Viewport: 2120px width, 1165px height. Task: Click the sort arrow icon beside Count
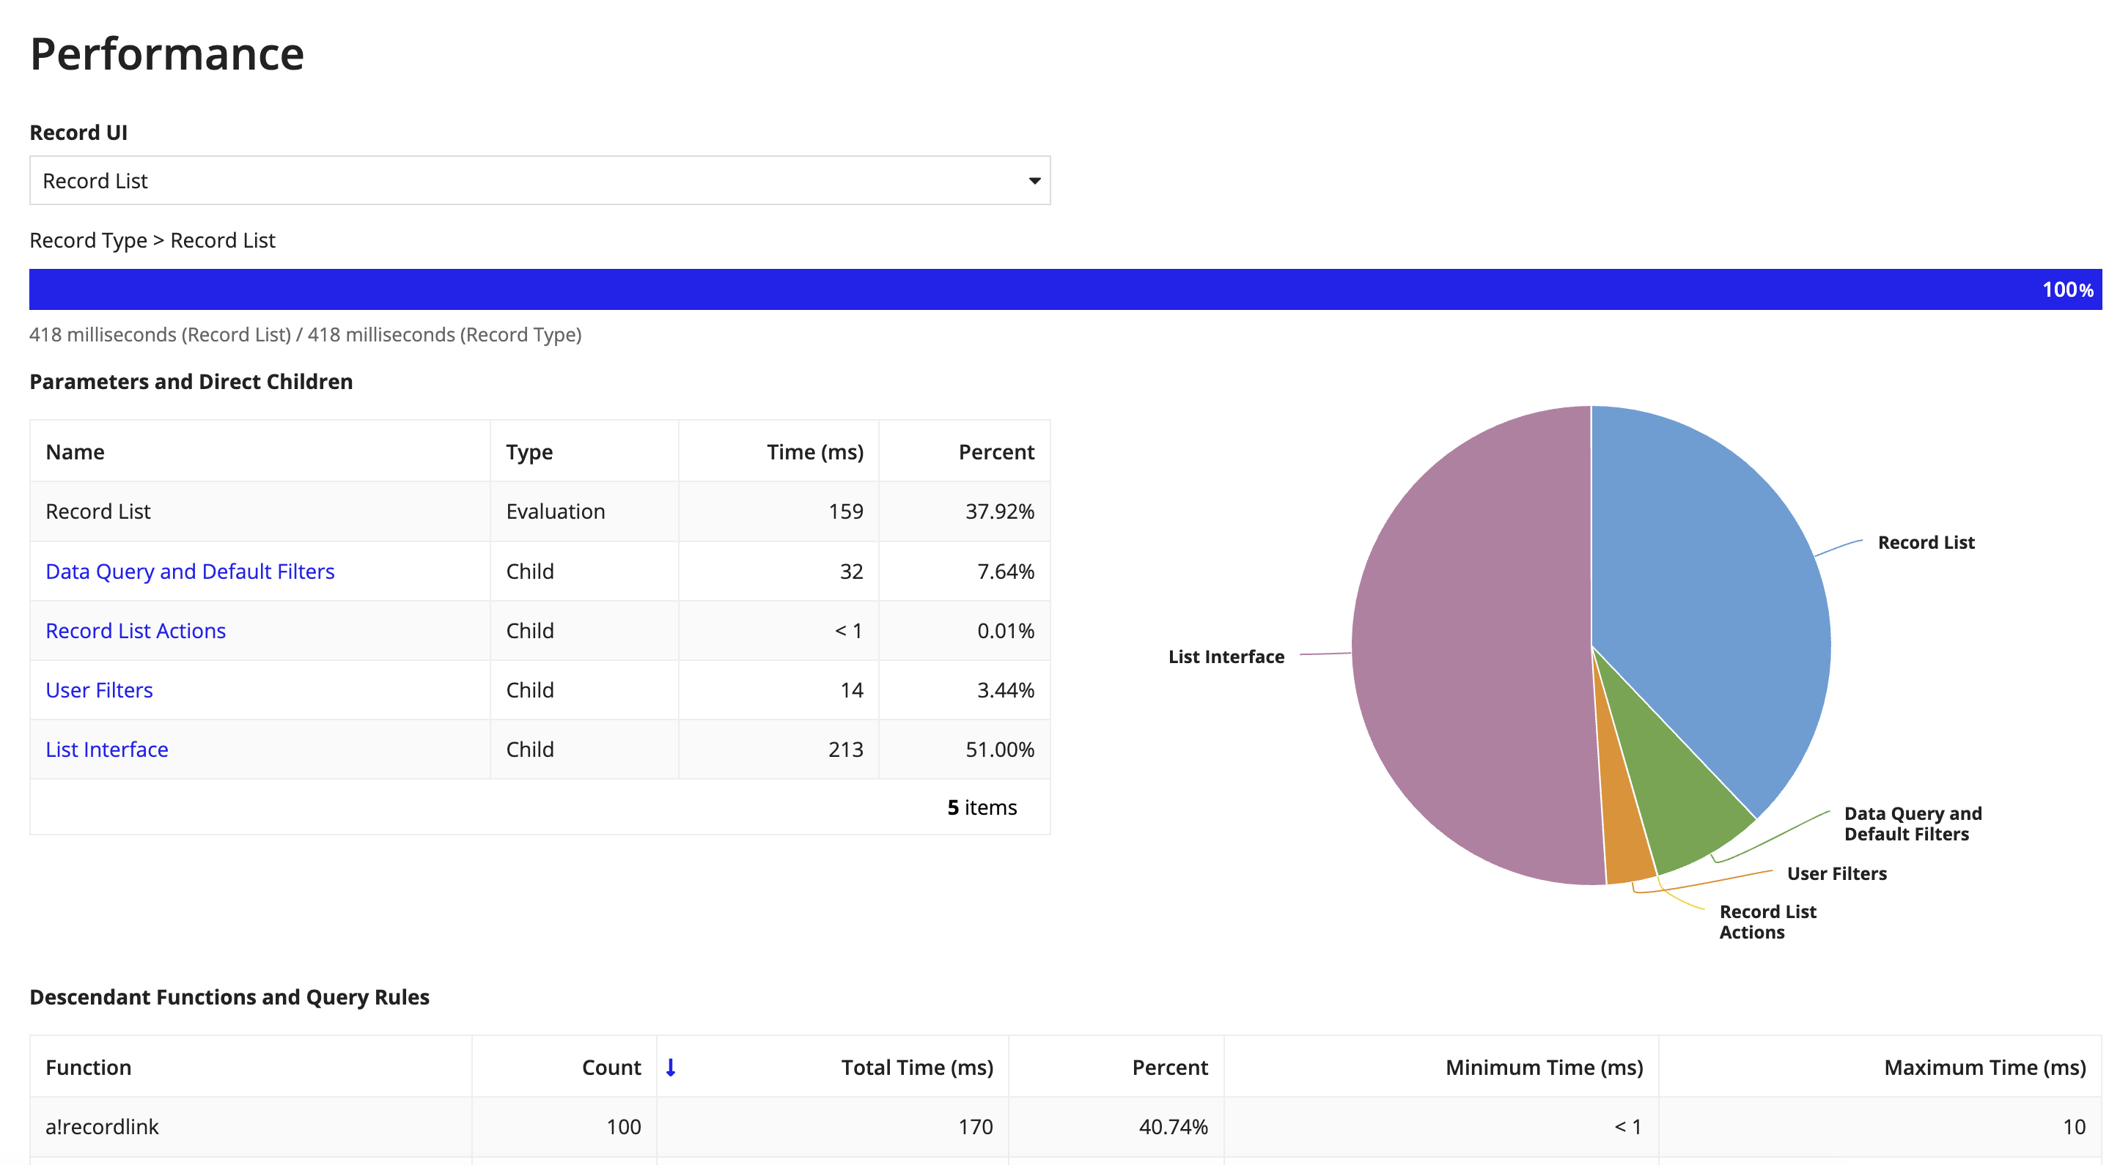pos(671,1067)
